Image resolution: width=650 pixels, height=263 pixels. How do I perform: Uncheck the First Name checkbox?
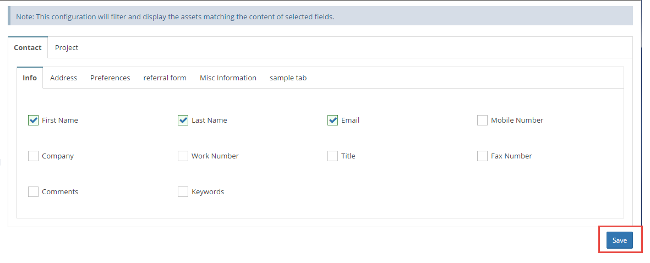click(x=33, y=120)
